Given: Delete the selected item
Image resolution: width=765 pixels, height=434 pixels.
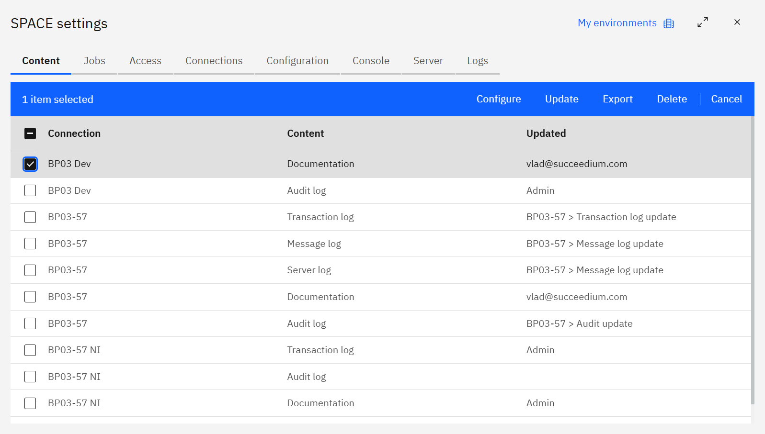Looking at the screenshot, I should pyautogui.click(x=672, y=99).
